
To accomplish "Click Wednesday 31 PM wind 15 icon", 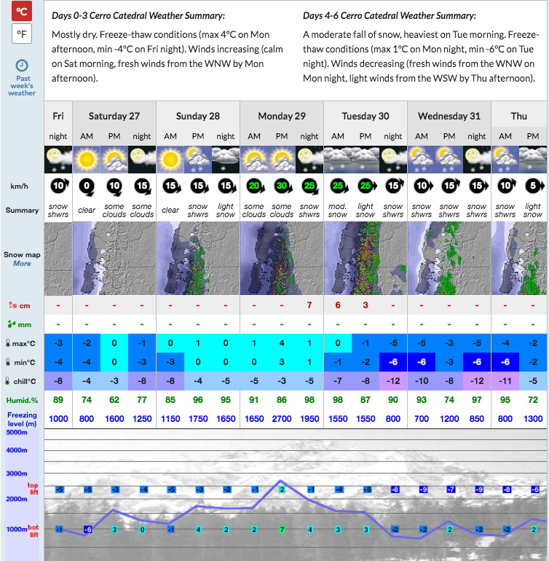I will click(450, 186).
